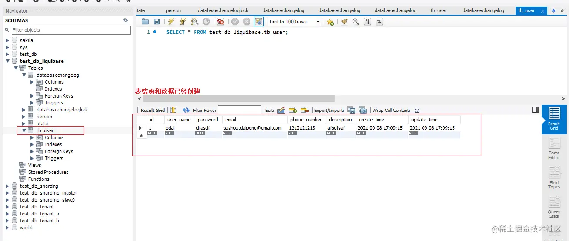
Task: Collapse the databasechangelog table node
Action: [x=24, y=75]
